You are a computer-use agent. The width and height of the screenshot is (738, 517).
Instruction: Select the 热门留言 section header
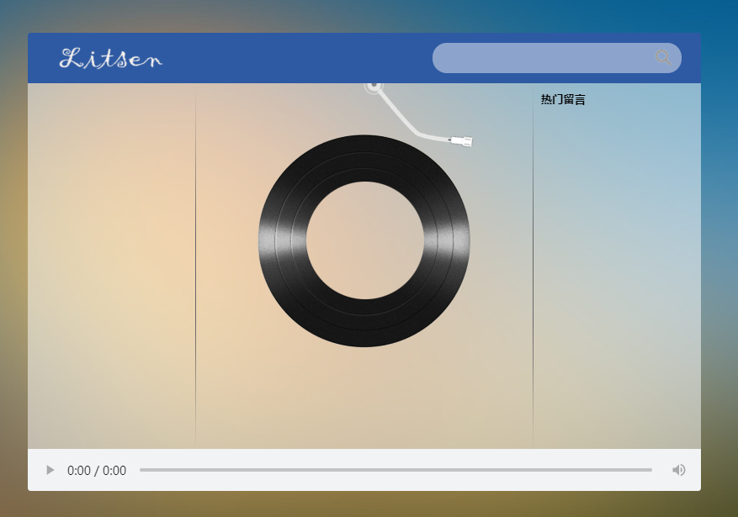coord(563,98)
